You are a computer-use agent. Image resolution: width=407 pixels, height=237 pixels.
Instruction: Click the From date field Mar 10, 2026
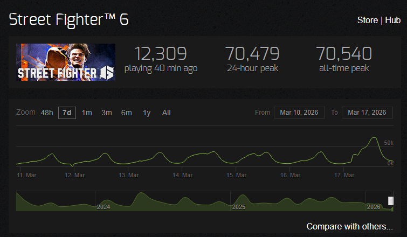point(299,113)
